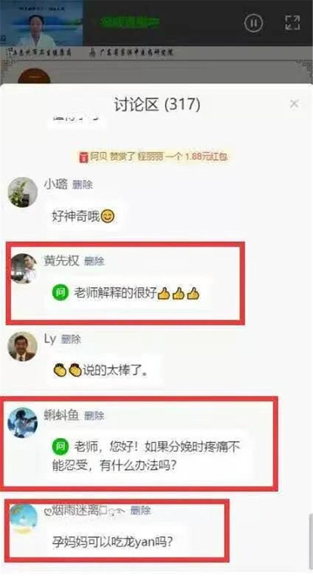Expand the video to fullscreen
Image resolution: width=313 pixels, height=576 pixels.
(292, 22)
